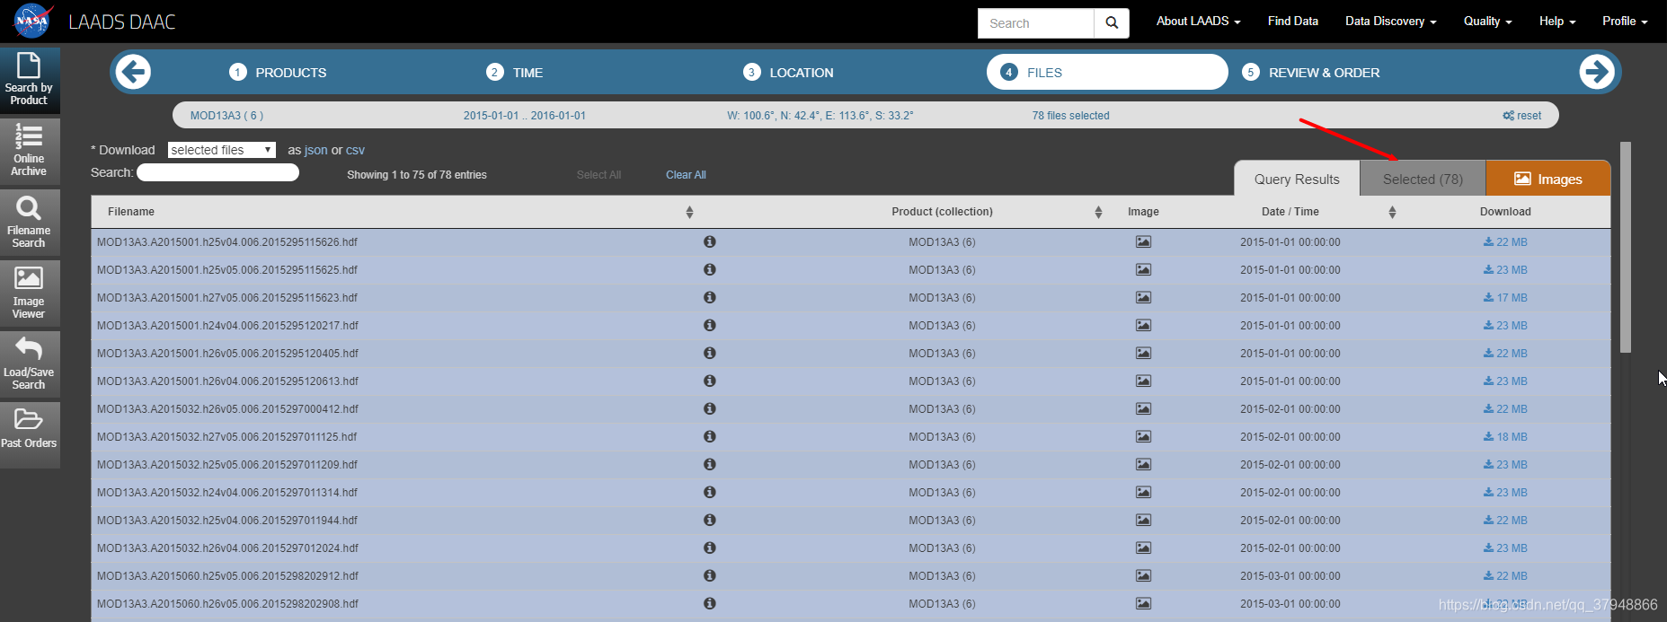Switch to Query Results tab
1667x622 pixels.
[x=1297, y=179]
